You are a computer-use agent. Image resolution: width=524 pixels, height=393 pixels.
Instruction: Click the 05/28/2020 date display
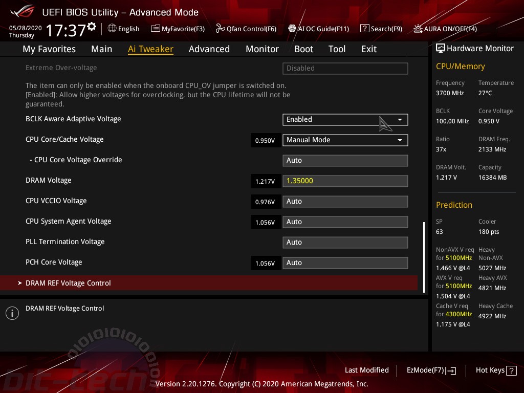point(26,28)
